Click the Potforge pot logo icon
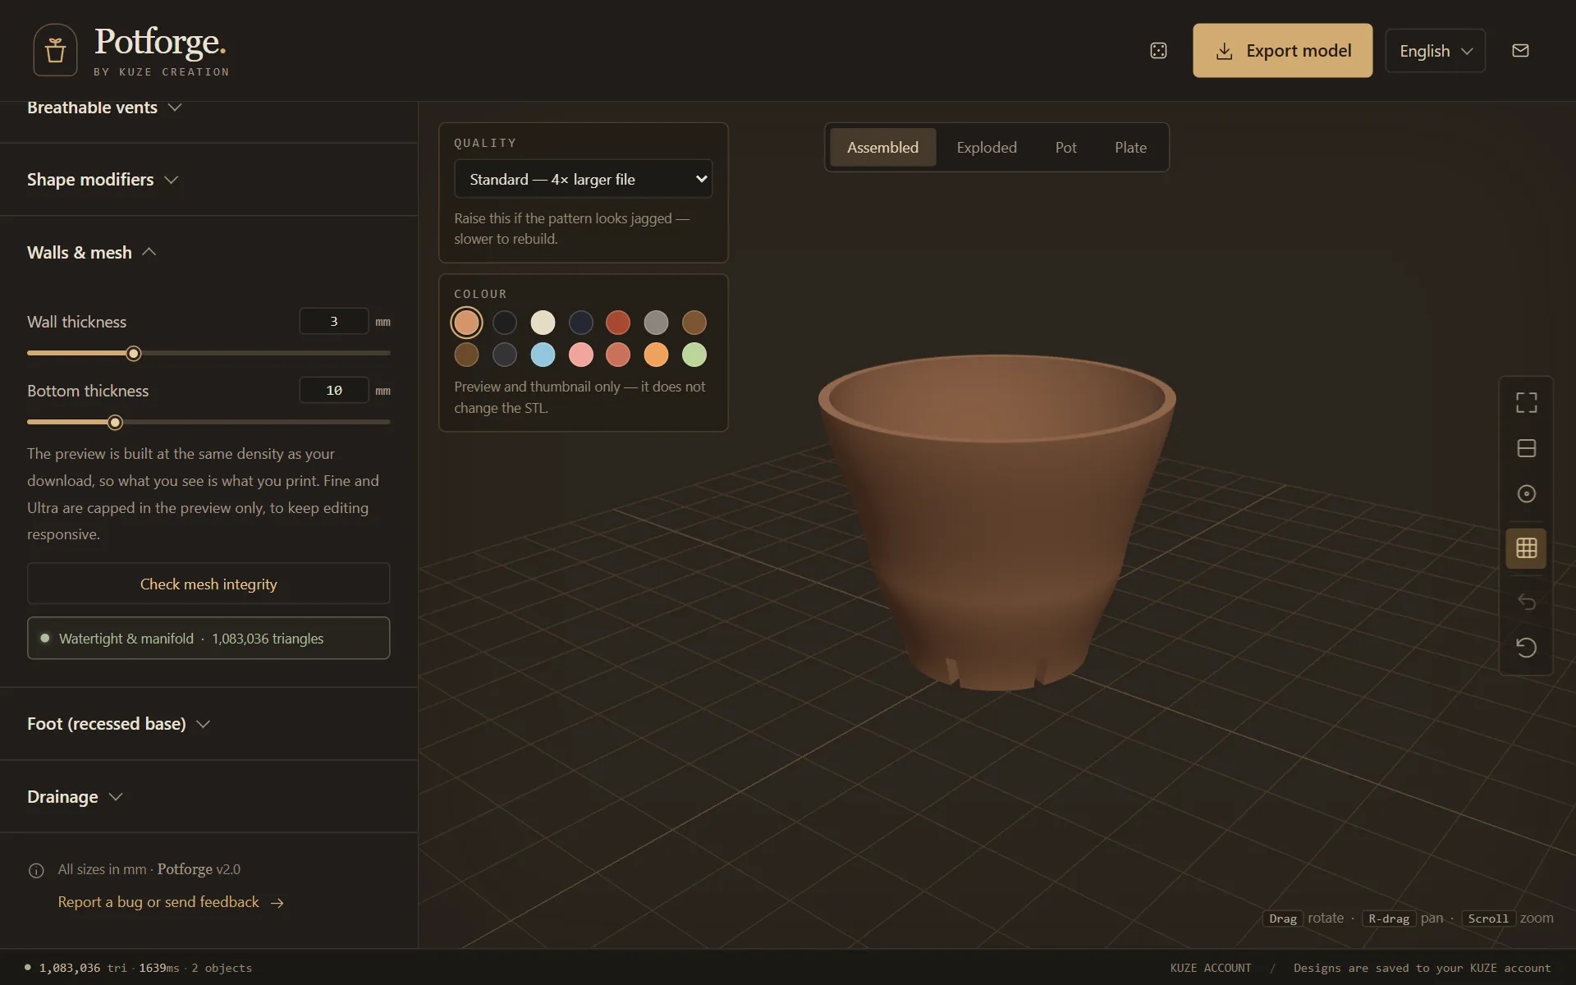The width and height of the screenshot is (1576, 985). (x=55, y=50)
